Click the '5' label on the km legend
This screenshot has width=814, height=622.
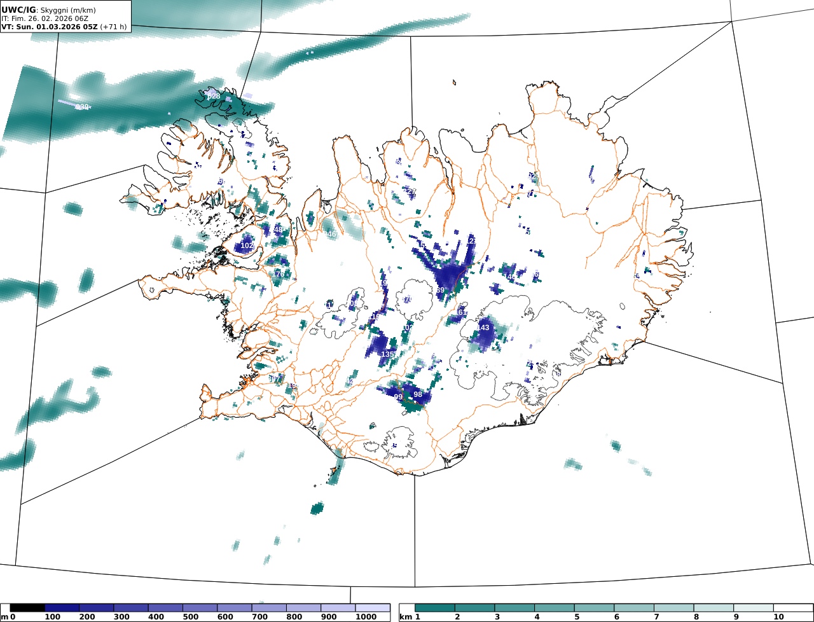click(x=577, y=617)
